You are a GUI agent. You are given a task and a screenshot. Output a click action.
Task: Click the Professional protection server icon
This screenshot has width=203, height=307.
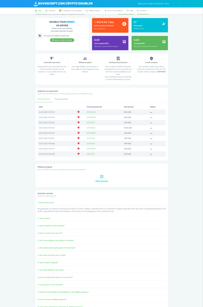[x=118, y=58]
